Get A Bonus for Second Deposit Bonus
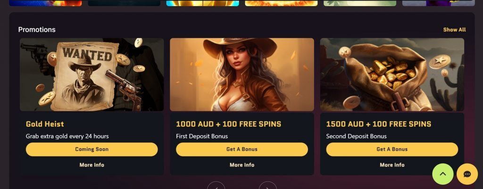Image resolution: width=483 pixels, height=189 pixels. [392, 149]
